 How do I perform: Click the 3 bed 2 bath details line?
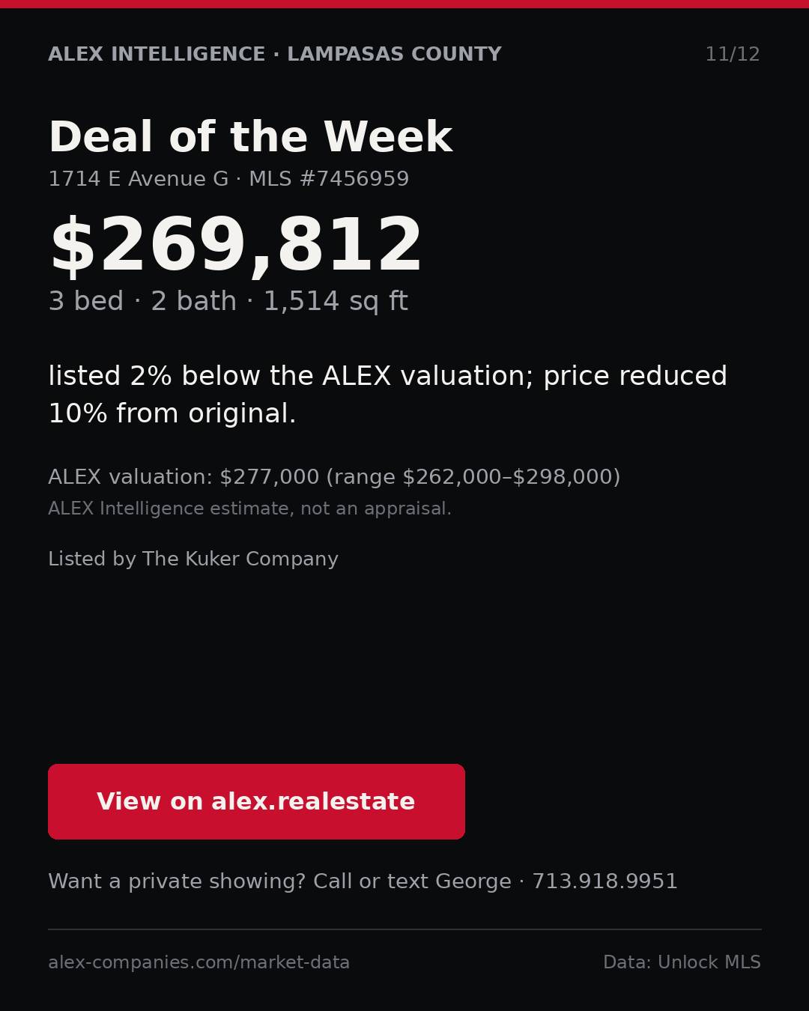coord(228,302)
